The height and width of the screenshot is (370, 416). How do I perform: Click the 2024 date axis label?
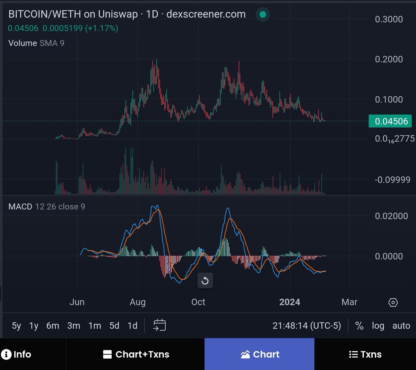(290, 302)
